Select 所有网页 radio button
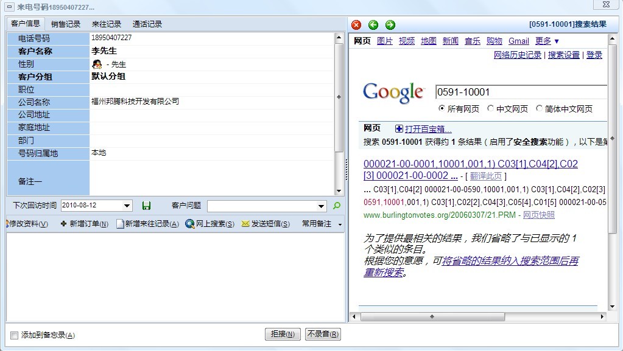 (442, 108)
